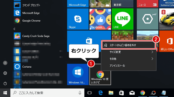Viewport: 174px width, 97px height.
Task: Open the Microsoft Solitaire Collection tile
Action: 167,4
